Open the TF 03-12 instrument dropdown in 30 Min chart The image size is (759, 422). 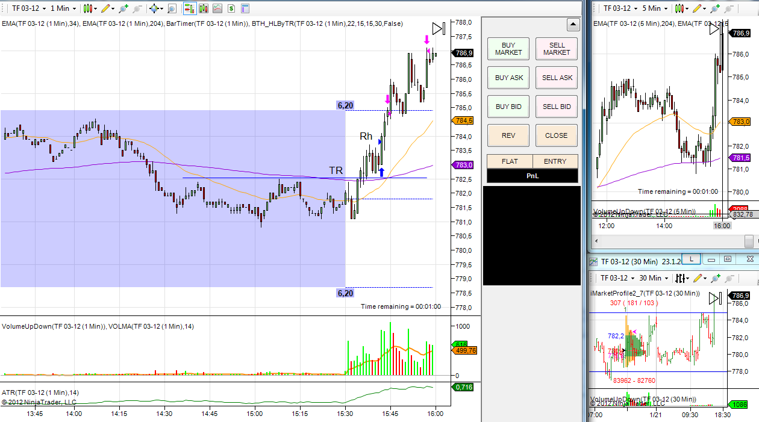[616, 278]
